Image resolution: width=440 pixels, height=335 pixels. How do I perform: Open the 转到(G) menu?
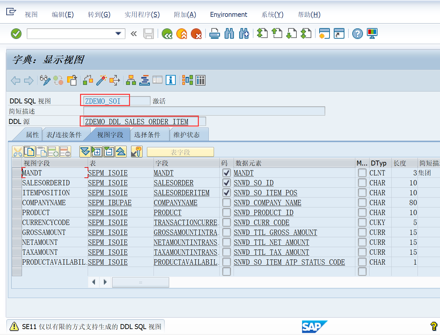(99, 15)
